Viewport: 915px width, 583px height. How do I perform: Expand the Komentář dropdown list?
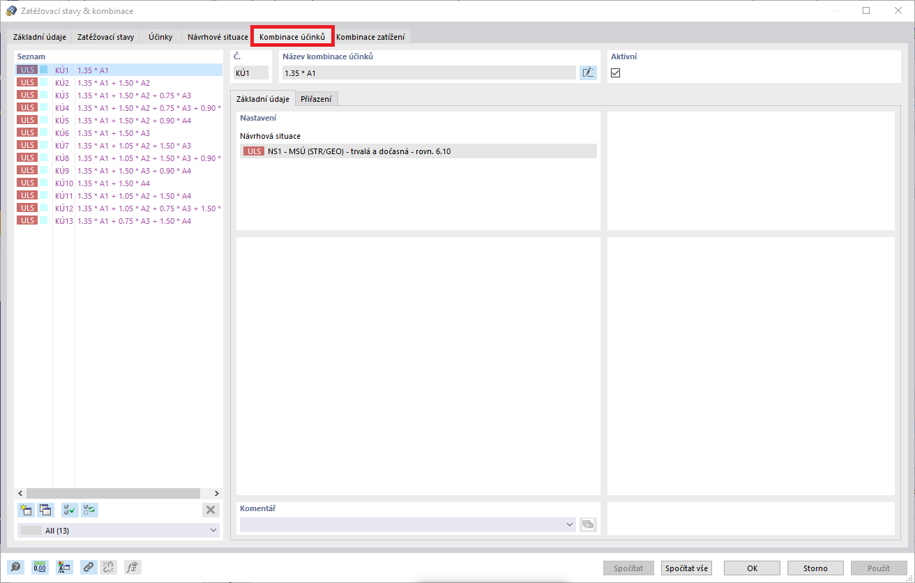coord(570,524)
